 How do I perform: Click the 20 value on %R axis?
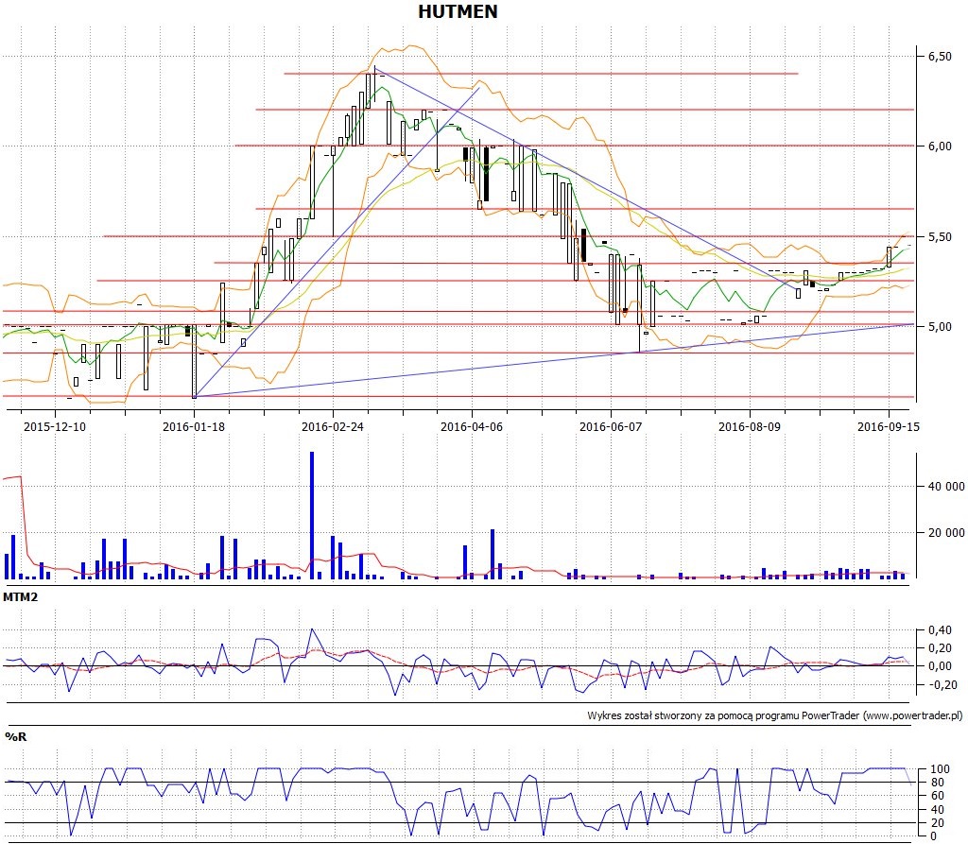pyautogui.click(x=937, y=823)
